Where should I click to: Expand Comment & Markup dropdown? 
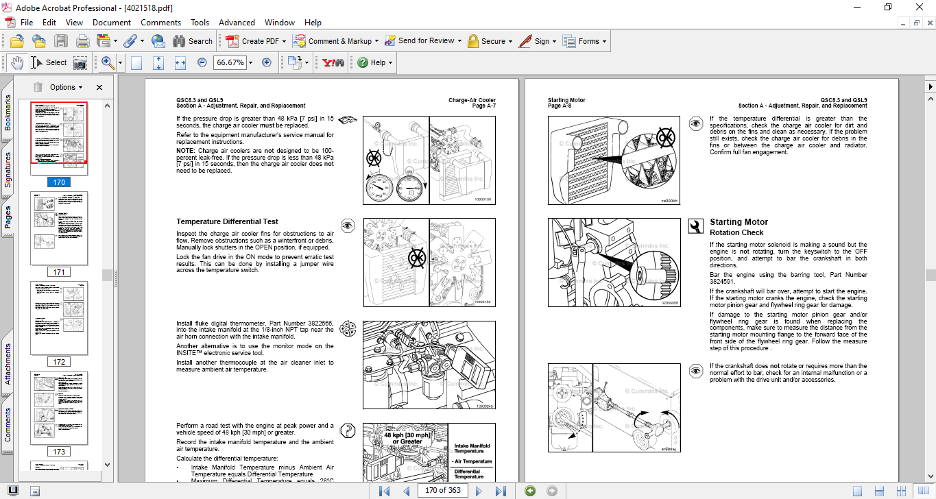pyautogui.click(x=378, y=41)
